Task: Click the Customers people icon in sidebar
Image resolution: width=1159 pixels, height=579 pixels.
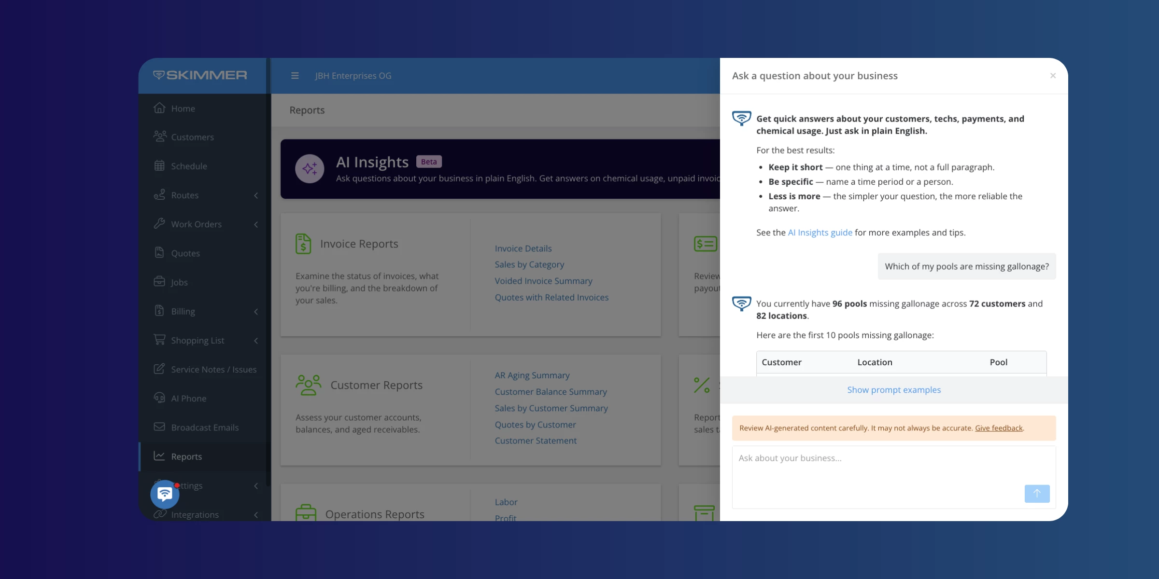Action: (x=160, y=137)
